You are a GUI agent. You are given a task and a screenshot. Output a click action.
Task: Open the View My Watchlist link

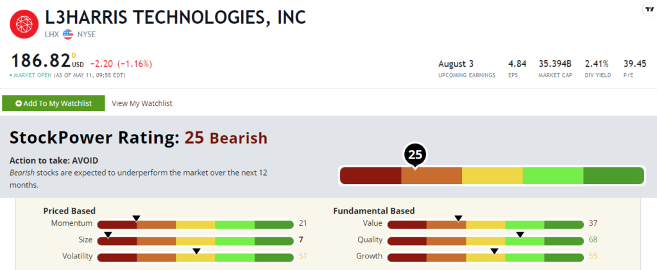(x=142, y=103)
